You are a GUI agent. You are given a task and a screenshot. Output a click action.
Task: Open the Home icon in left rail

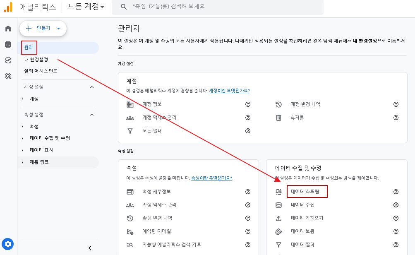pos(8,29)
